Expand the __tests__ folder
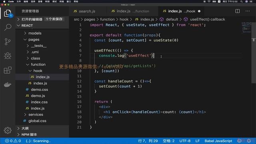 (39, 46)
